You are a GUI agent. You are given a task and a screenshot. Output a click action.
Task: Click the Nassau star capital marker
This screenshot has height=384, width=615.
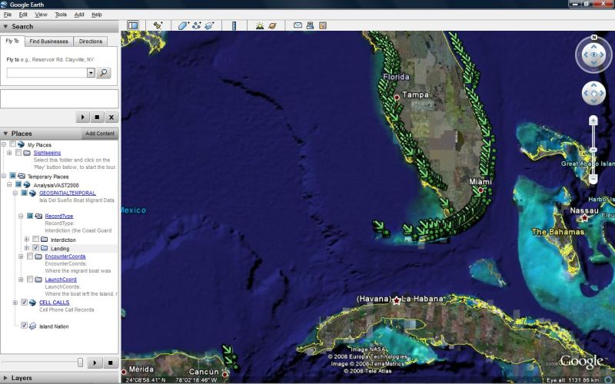click(x=584, y=218)
